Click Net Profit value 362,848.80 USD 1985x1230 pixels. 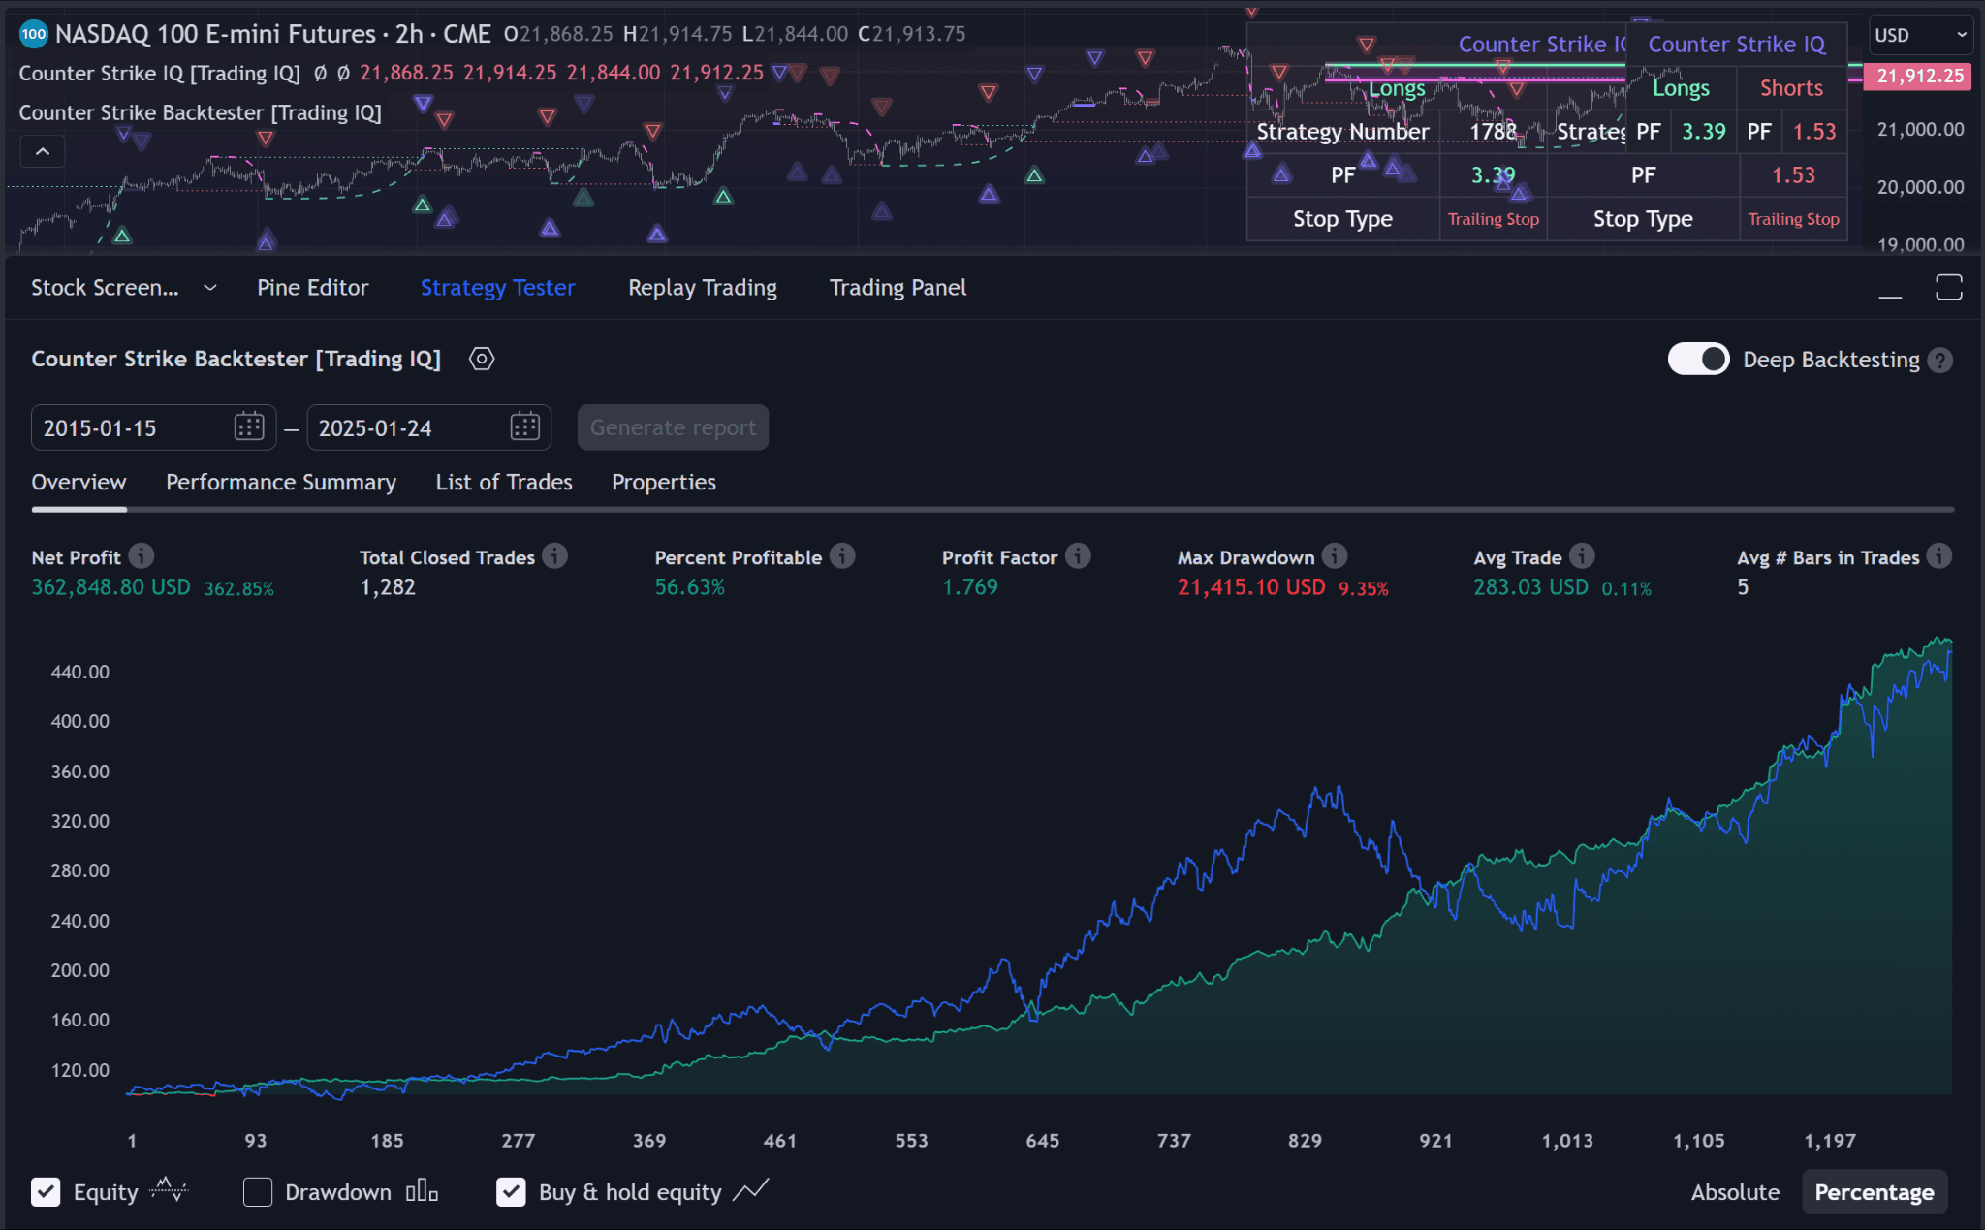[110, 587]
